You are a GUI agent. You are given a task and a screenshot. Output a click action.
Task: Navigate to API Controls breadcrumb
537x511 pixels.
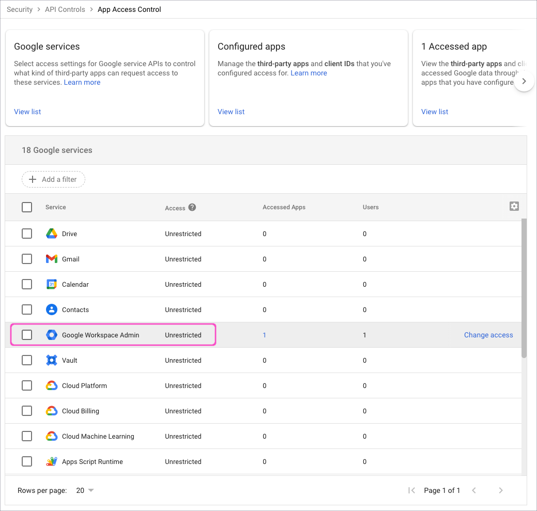click(x=65, y=9)
